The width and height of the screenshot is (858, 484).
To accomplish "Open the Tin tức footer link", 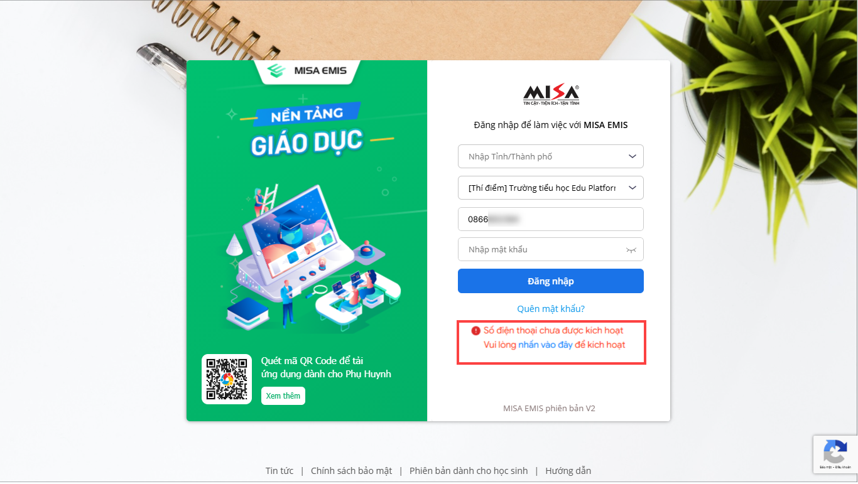I will coord(280,471).
